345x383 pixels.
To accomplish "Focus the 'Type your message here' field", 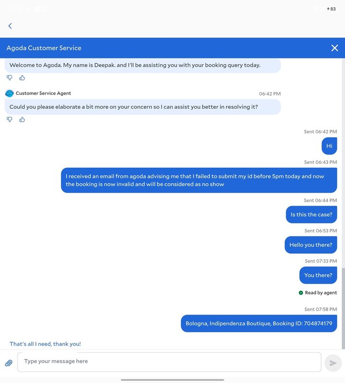I will pyautogui.click(x=169, y=362).
